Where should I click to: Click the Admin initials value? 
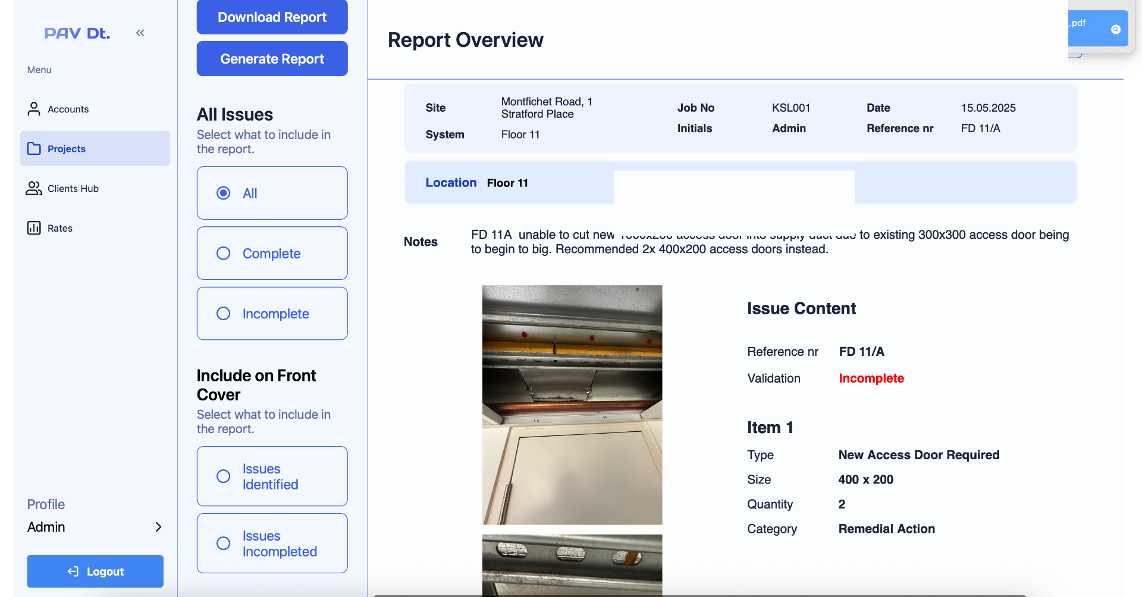pyautogui.click(x=789, y=128)
